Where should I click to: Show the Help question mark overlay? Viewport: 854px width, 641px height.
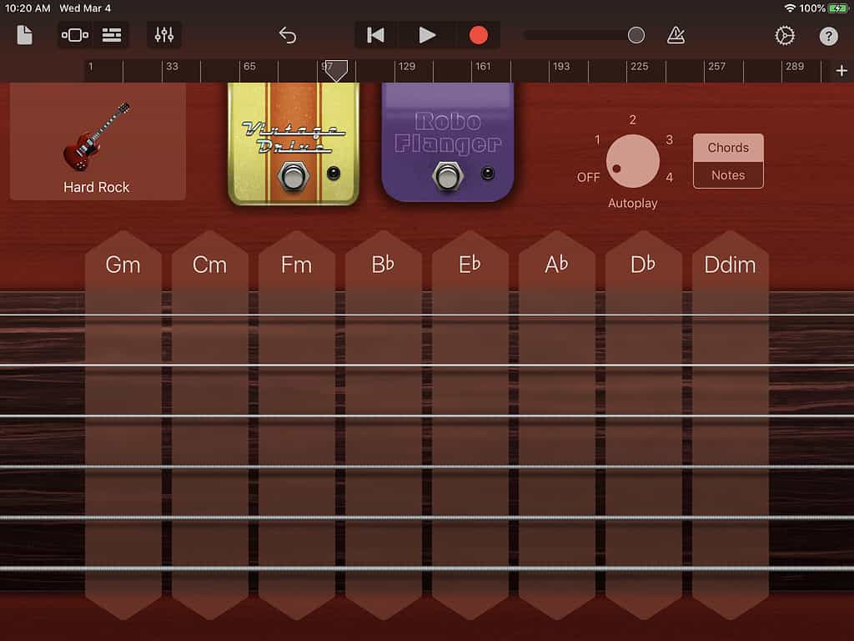point(828,35)
